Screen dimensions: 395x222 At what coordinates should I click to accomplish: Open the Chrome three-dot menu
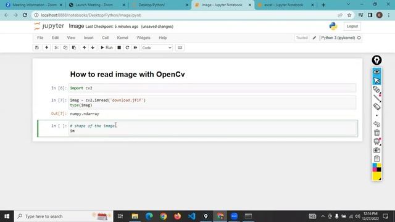pos(389,15)
